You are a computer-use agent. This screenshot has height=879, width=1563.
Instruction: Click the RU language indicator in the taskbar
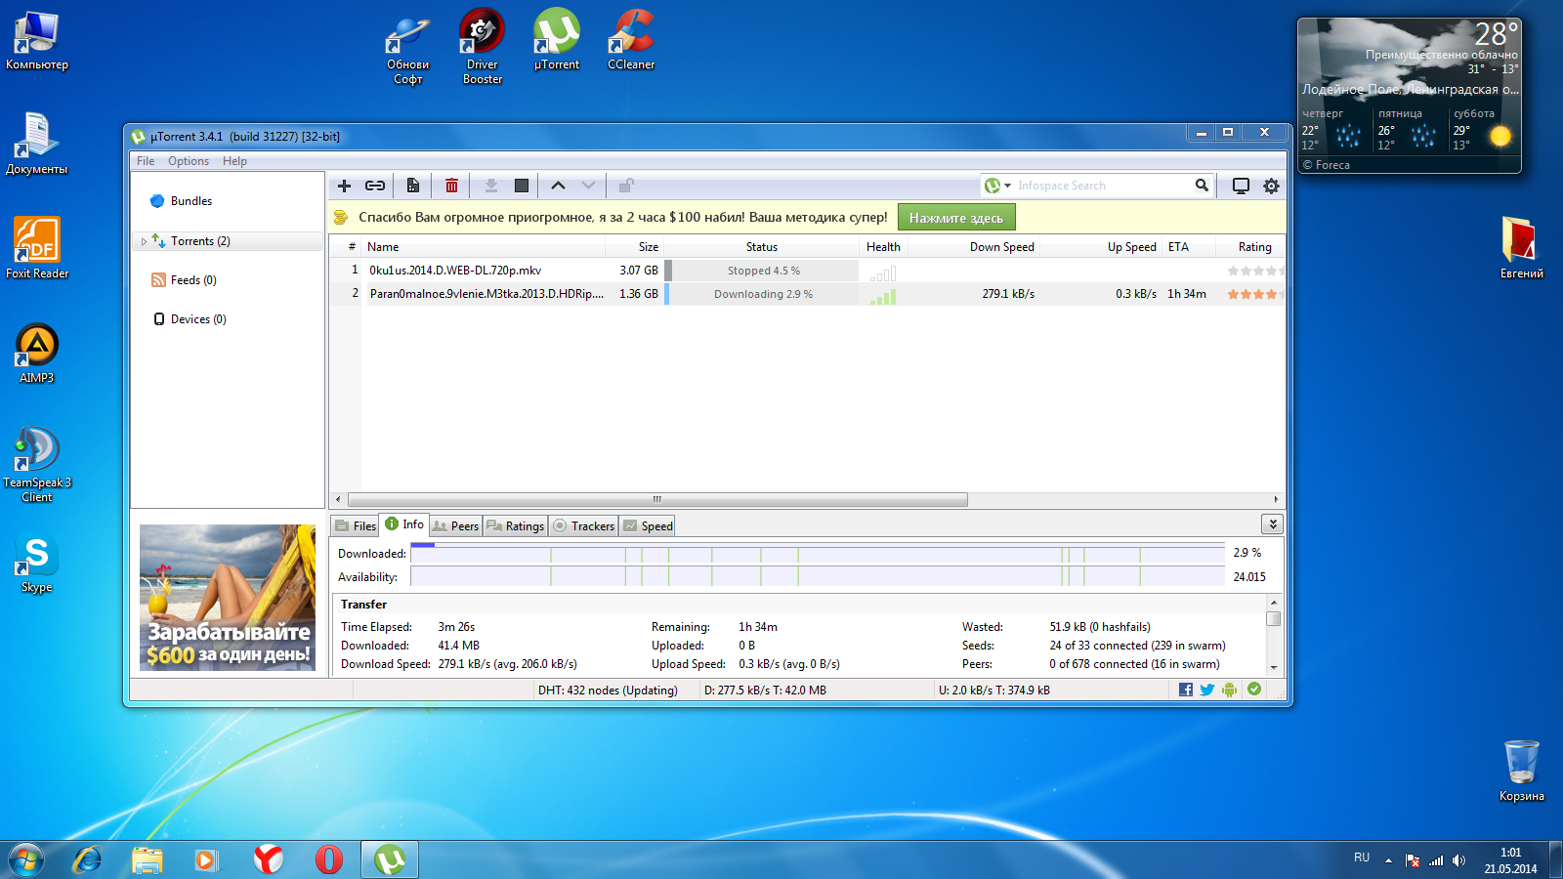(1362, 858)
